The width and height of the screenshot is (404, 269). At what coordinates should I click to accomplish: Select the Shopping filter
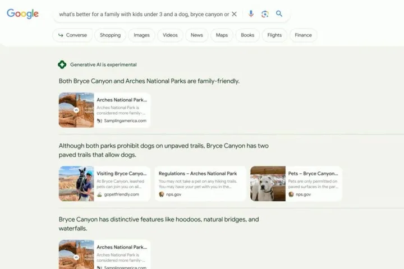point(110,35)
